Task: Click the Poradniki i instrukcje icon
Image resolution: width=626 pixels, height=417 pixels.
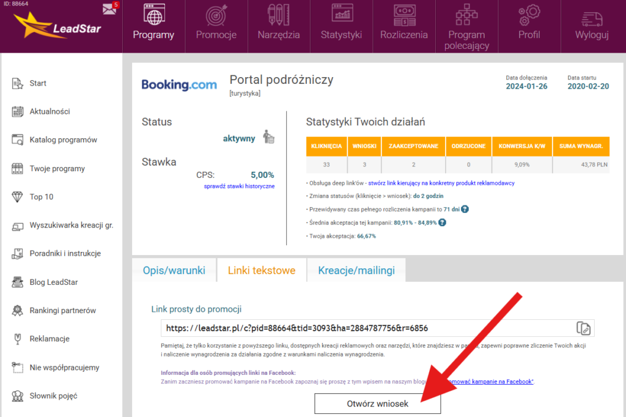Action: 17,254
